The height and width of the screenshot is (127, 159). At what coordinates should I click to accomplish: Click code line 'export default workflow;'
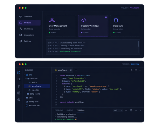coord(72,102)
